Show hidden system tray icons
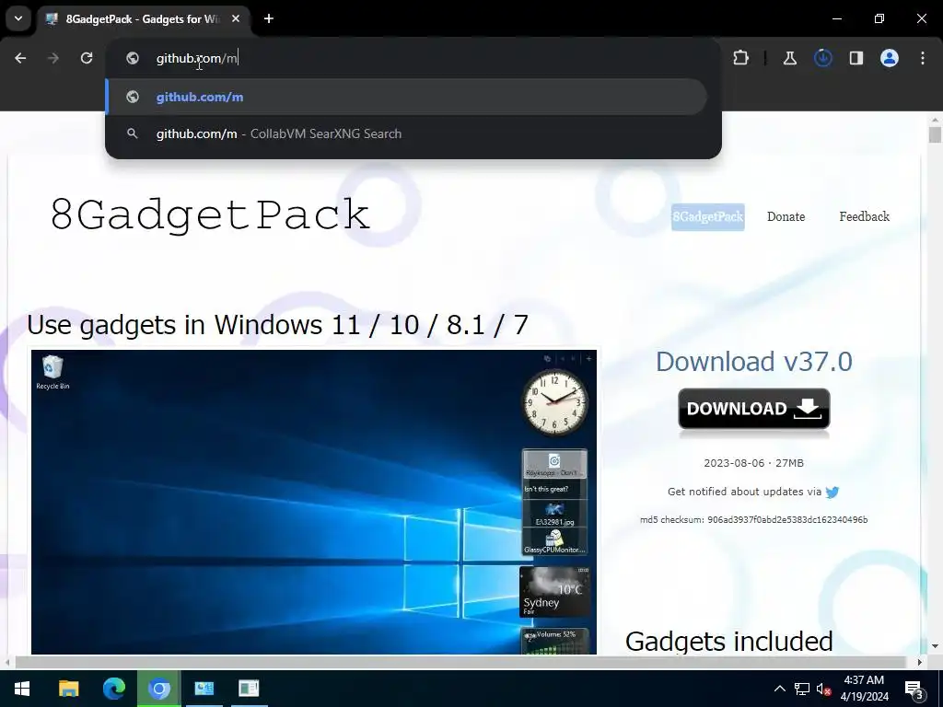The width and height of the screenshot is (943, 707). [779, 689]
